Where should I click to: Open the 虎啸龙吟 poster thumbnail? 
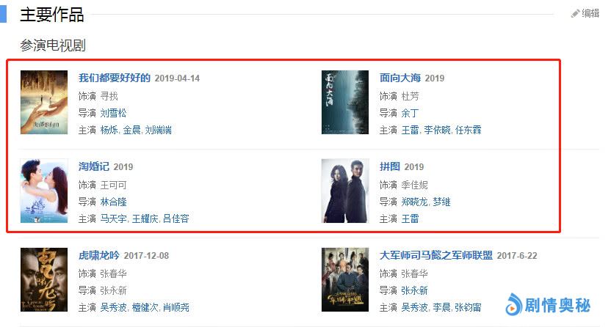pyautogui.click(x=44, y=279)
